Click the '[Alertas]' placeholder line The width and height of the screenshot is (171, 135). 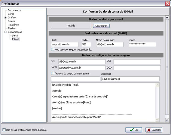(57, 108)
